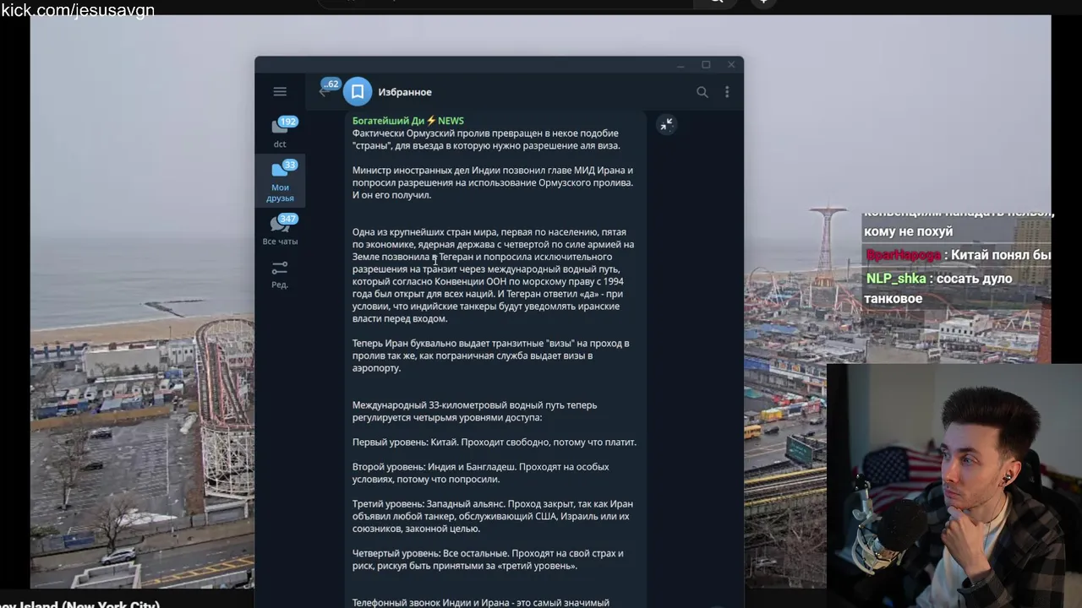
Task: Click the line Первый уровень: Китай
Action: click(495, 442)
